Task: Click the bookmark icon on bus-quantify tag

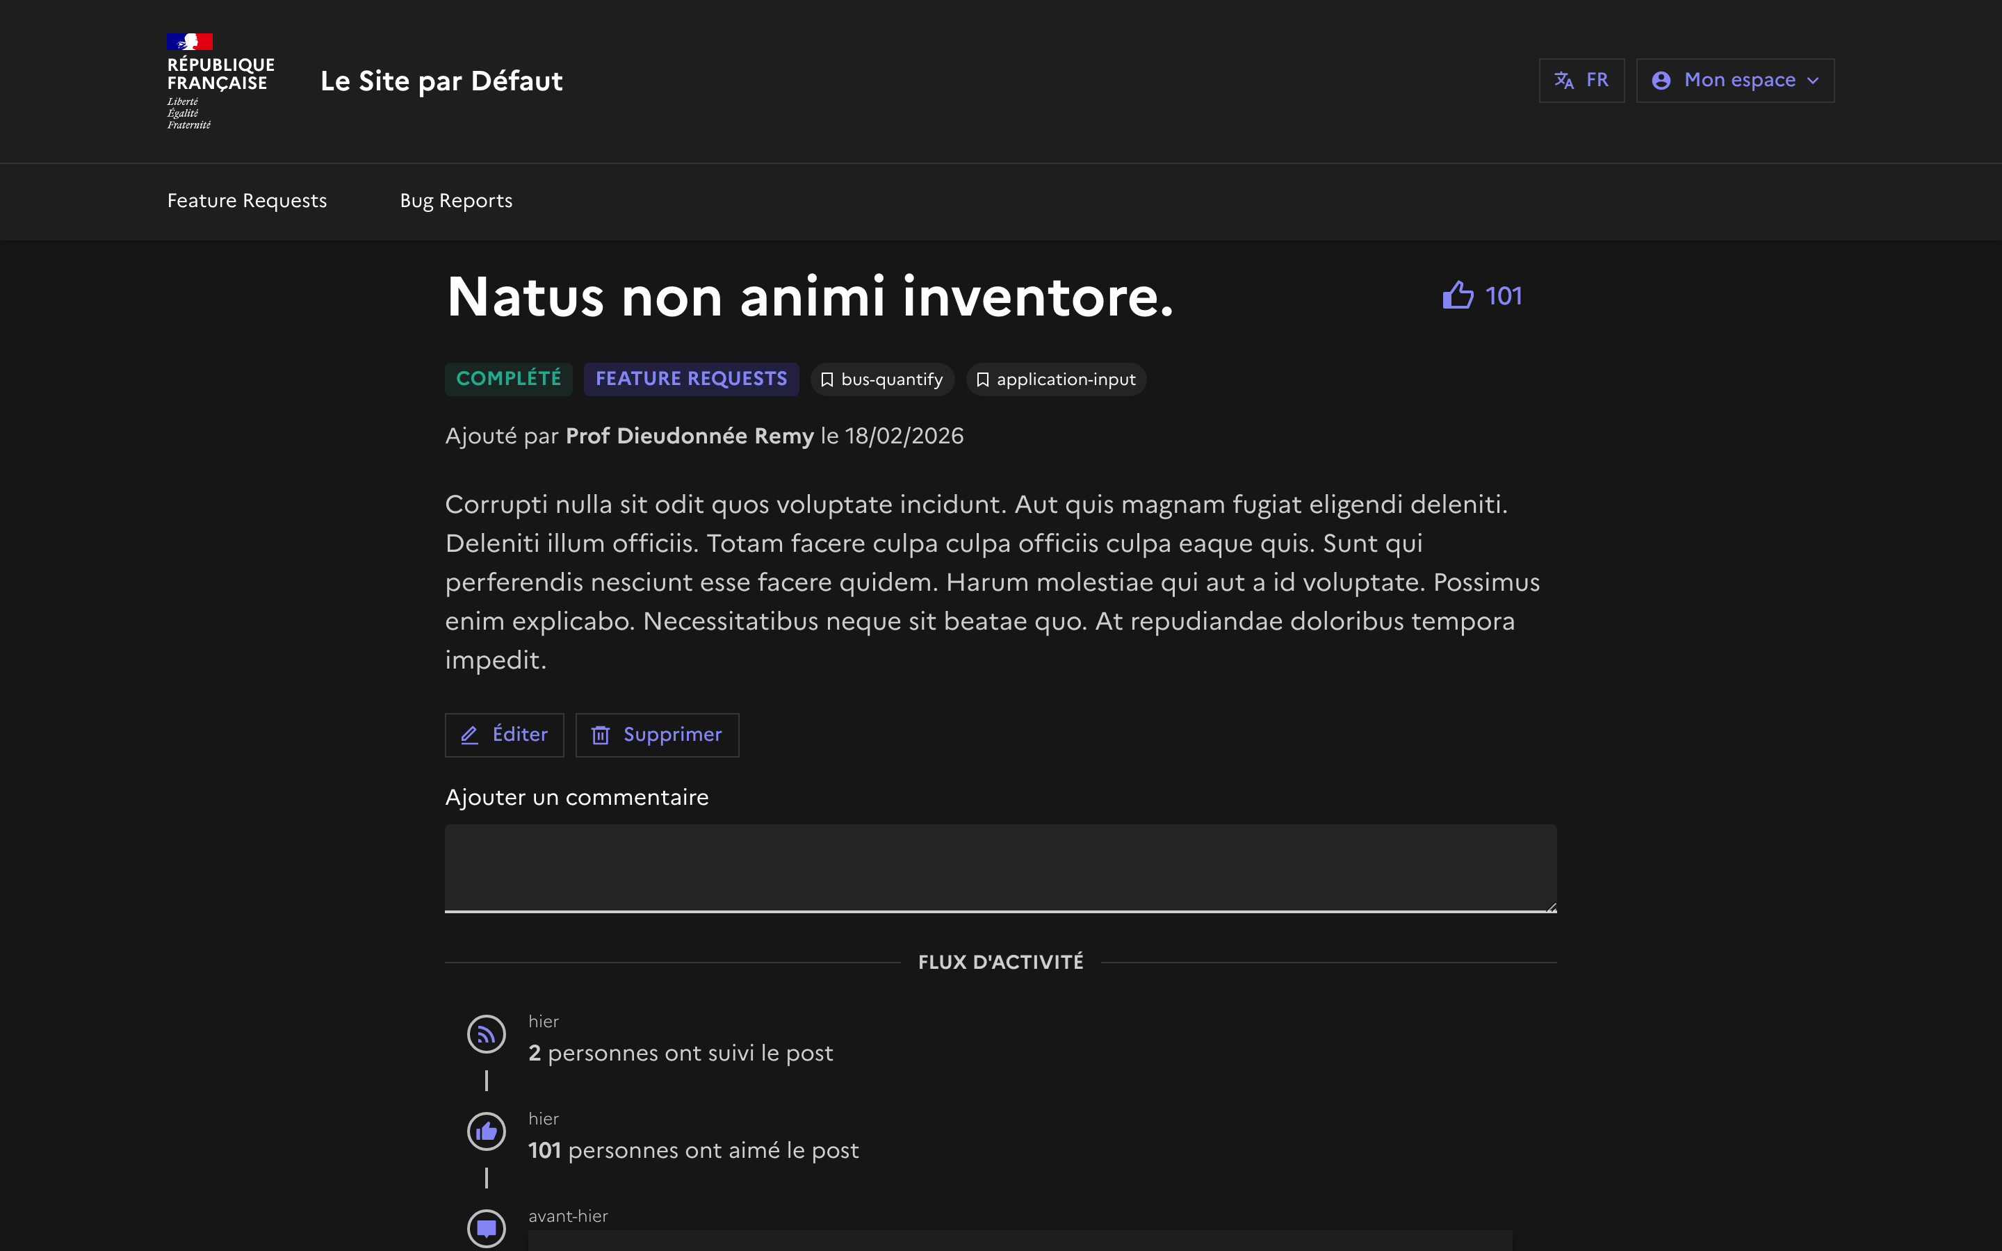Action: pyautogui.click(x=827, y=379)
